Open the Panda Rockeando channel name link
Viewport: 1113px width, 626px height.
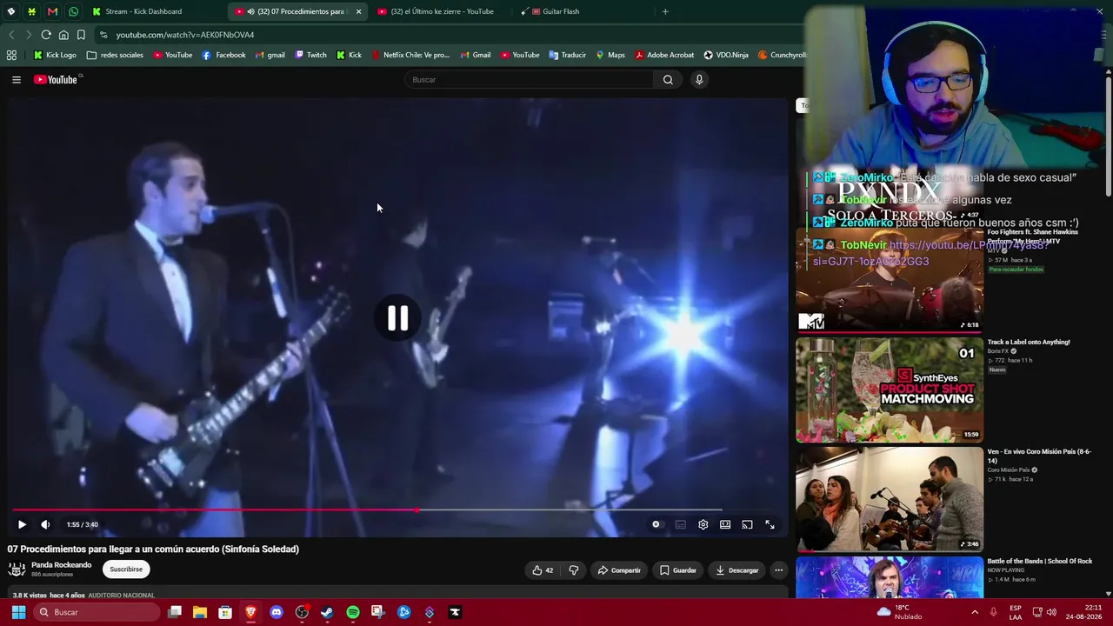(x=61, y=565)
